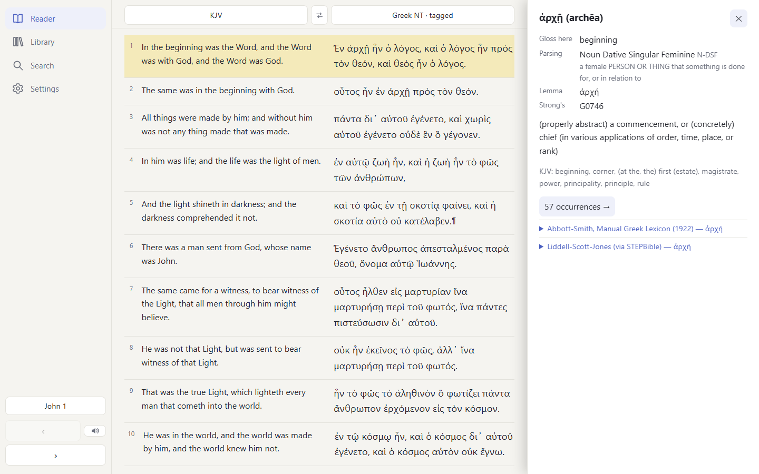Click the panel heading ἀρχῇ (archēa)

click(x=571, y=18)
